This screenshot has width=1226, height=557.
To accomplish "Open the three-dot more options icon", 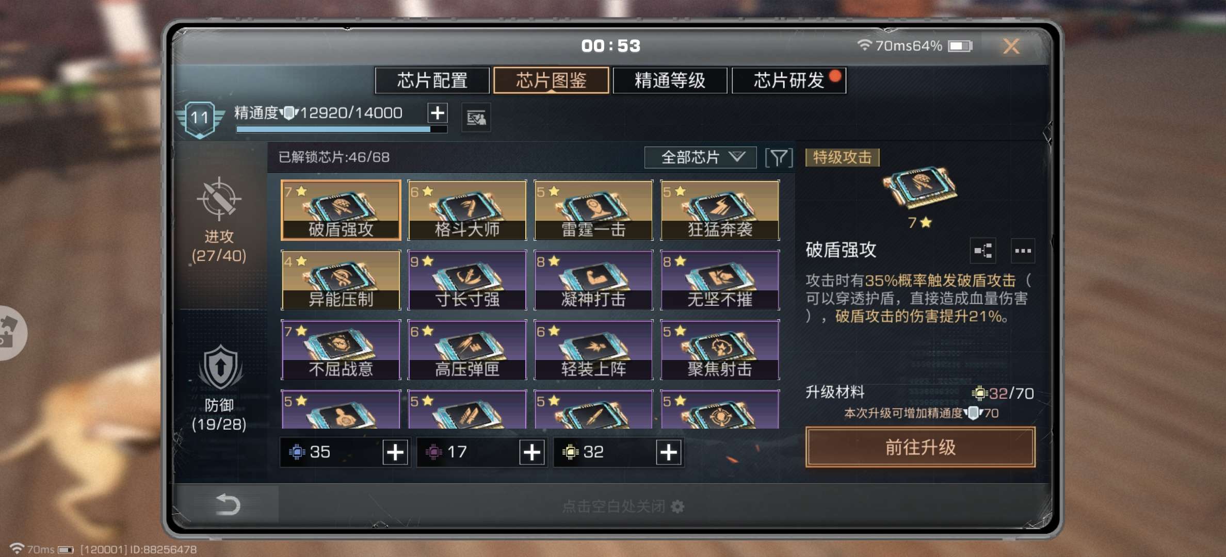I will click(x=1023, y=251).
